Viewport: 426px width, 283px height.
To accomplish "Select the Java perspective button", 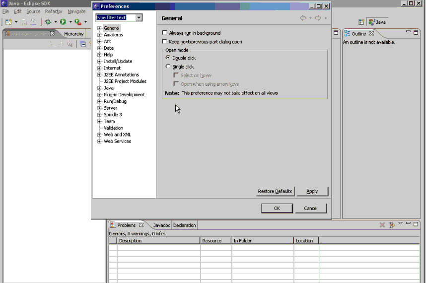I will coord(378,22).
